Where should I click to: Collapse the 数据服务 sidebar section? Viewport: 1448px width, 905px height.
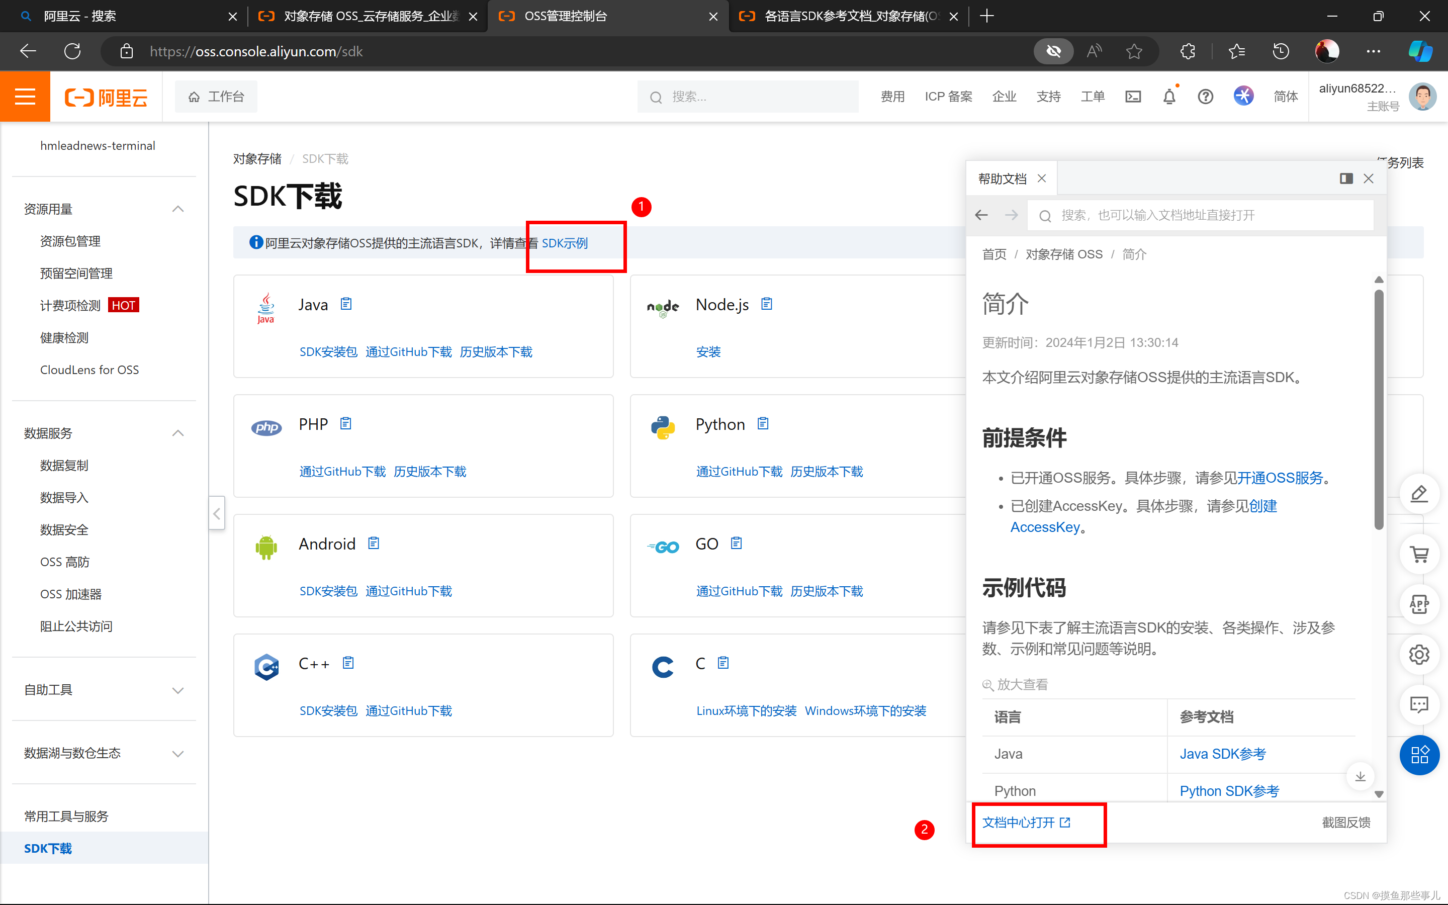pos(177,433)
